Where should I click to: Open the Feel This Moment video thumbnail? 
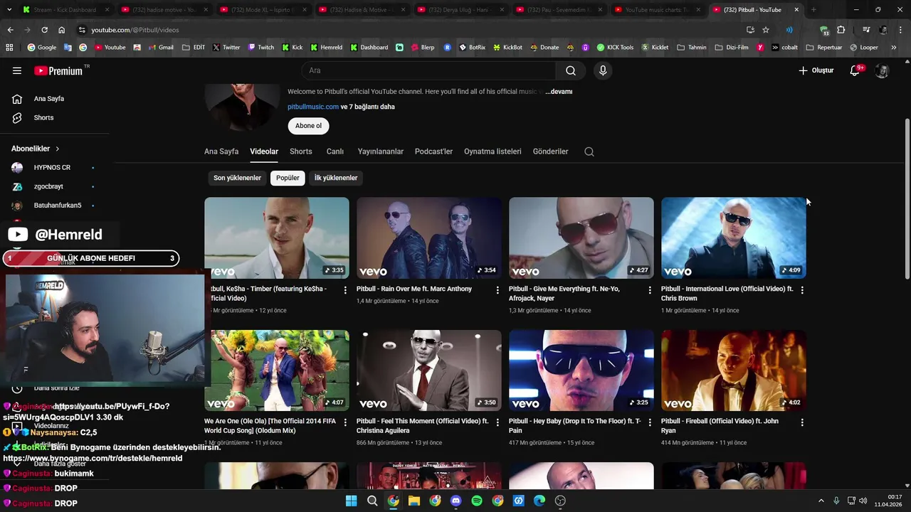click(429, 370)
